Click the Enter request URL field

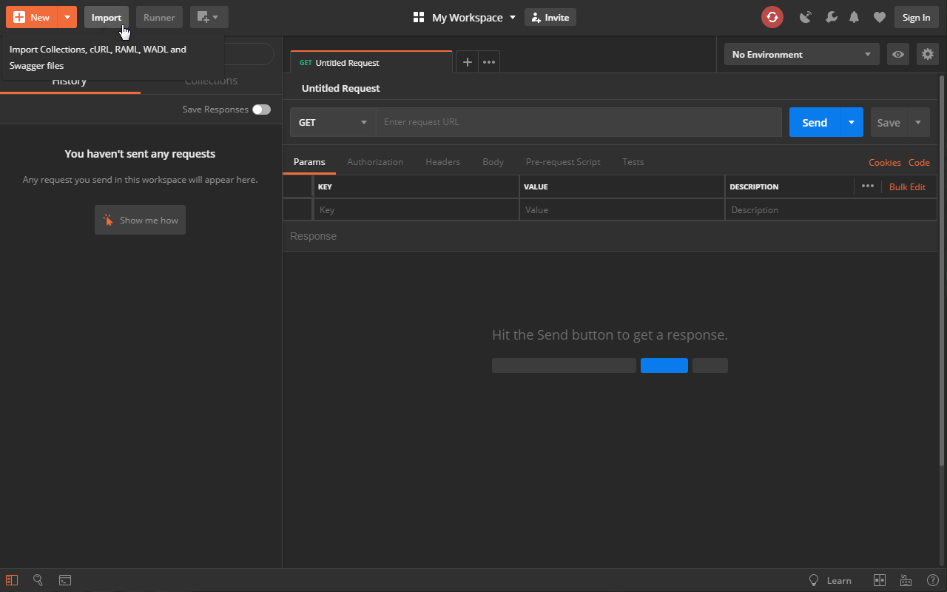point(579,122)
